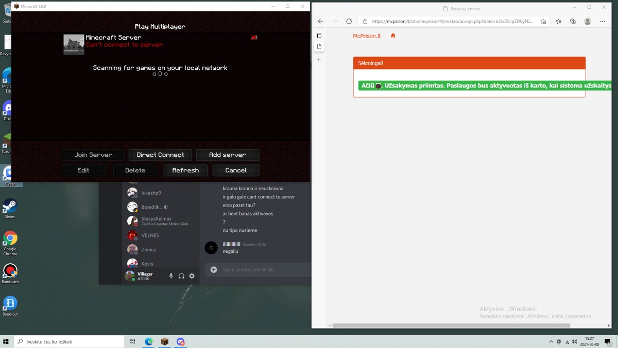Mute microphone in Discord
This screenshot has width=618, height=348.
tap(171, 276)
